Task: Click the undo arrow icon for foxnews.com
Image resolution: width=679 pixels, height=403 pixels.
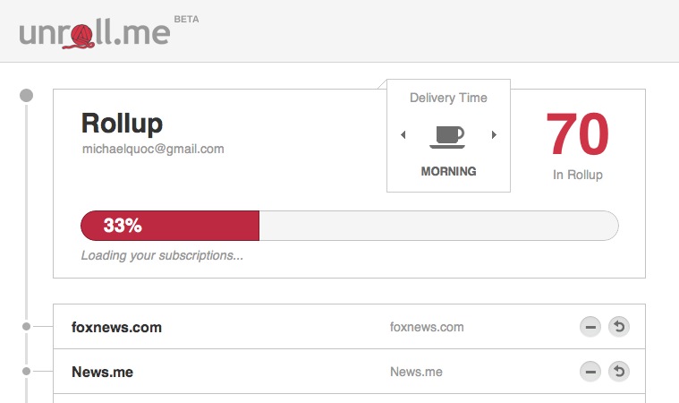Action: (x=619, y=327)
